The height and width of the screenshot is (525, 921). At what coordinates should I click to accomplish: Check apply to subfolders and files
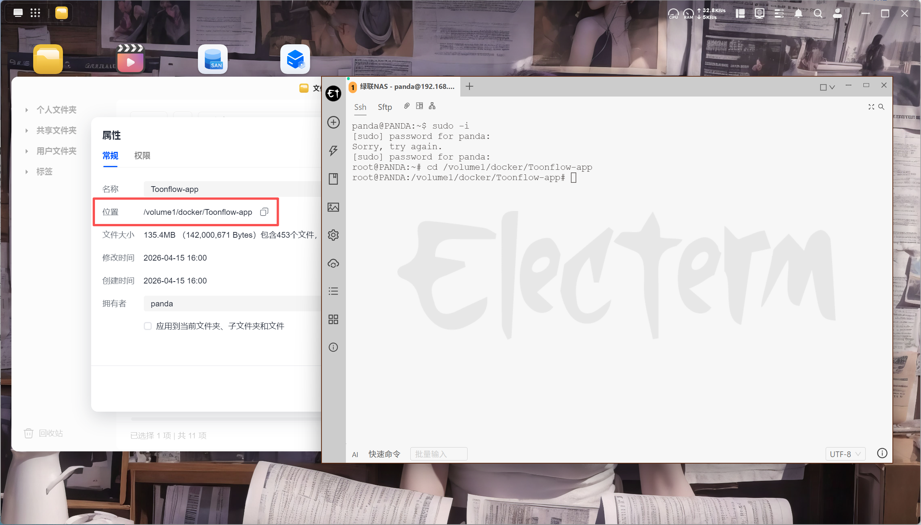pos(148,326)
